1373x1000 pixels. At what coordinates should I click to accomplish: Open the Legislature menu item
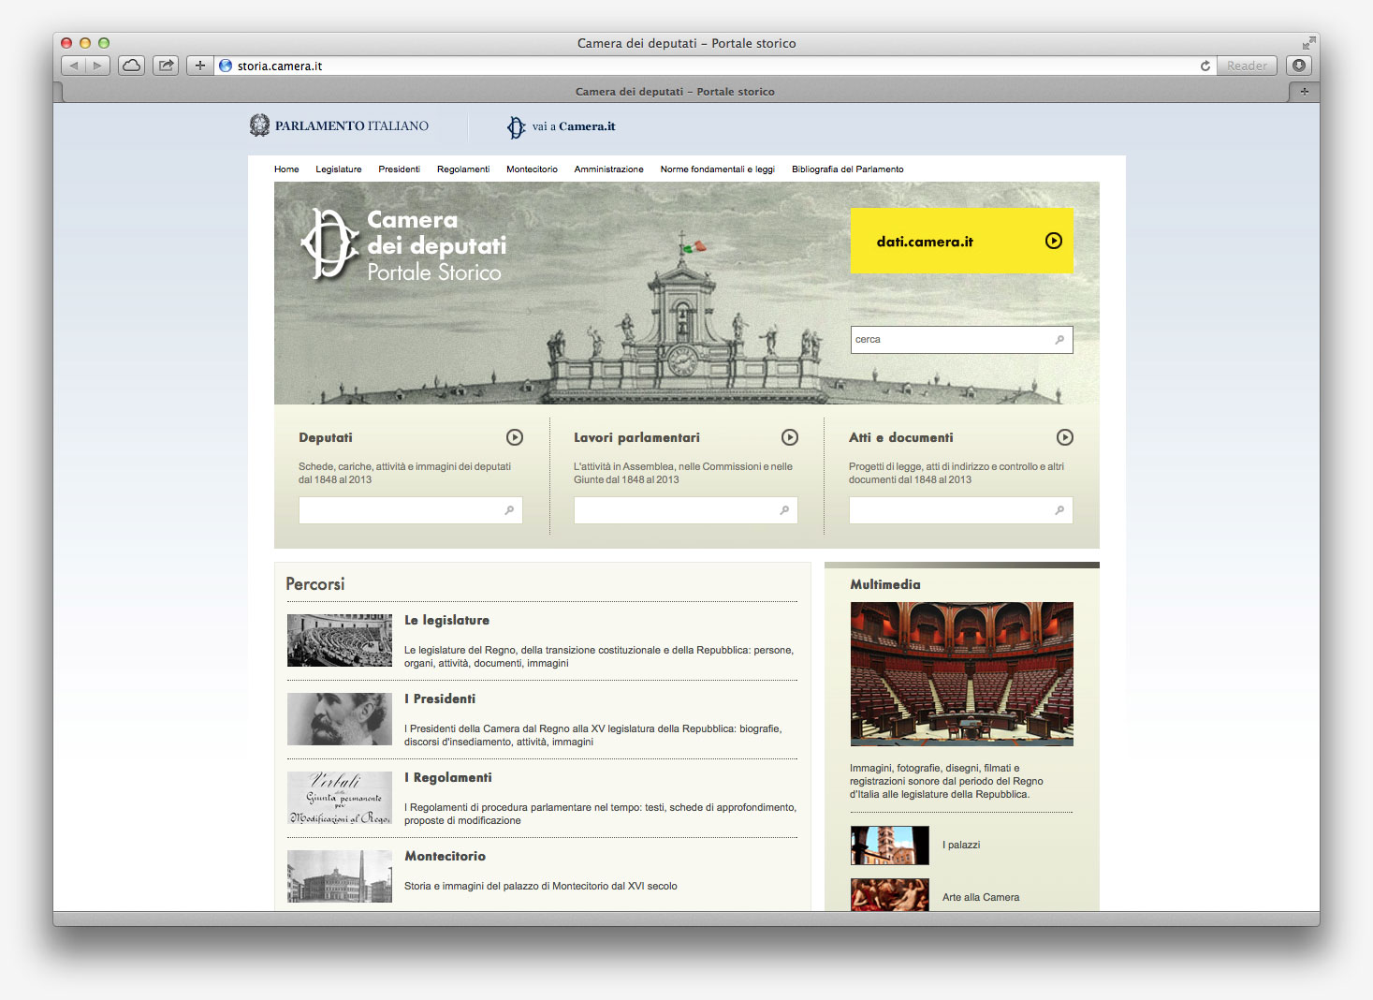pos(339,169)
